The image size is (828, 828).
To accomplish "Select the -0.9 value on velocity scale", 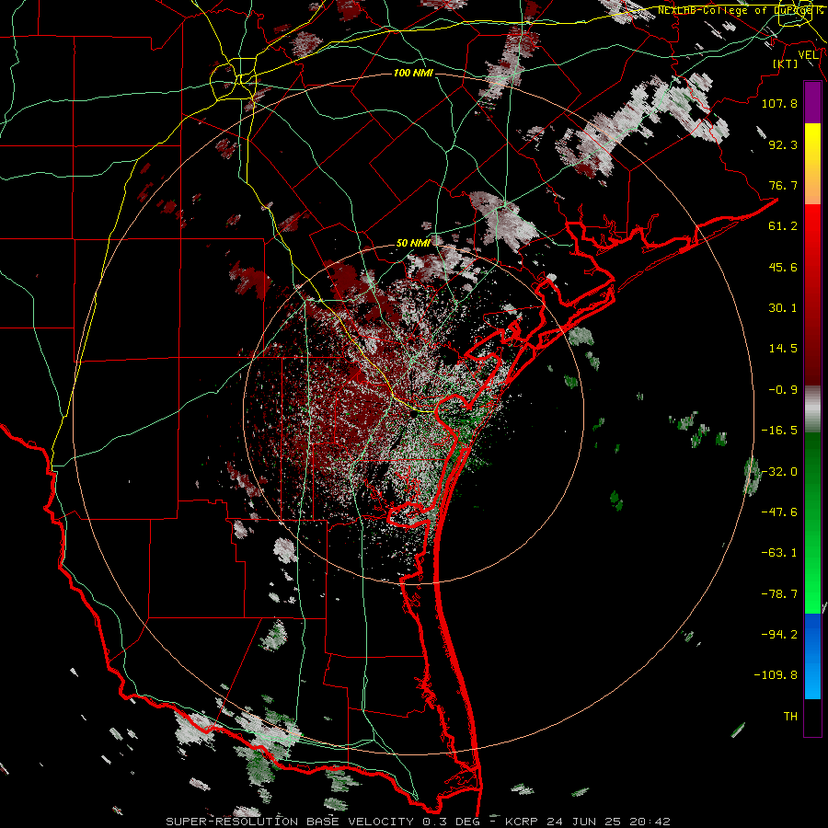I will click(x=783, y=390).
